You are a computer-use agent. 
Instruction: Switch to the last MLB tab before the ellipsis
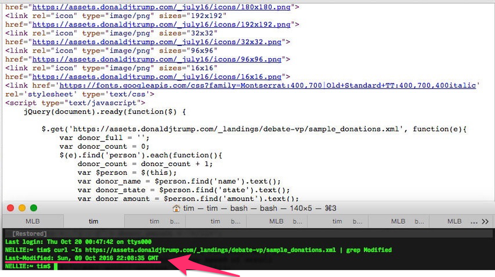(454, 221)
